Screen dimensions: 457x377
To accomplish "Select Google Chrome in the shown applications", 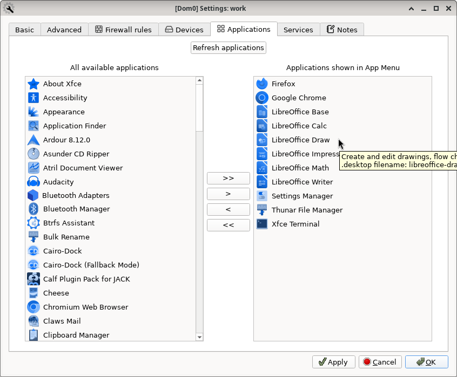I will (x=299, y=98).
